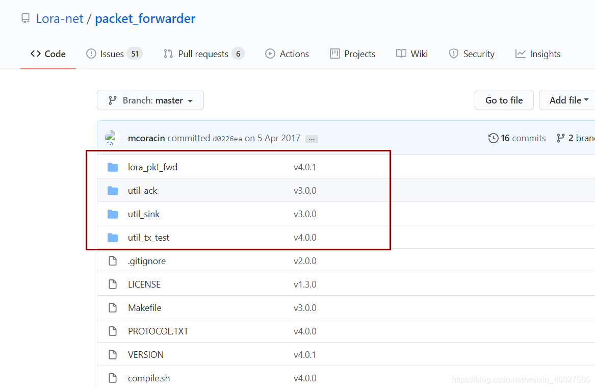Open the Projects tab
Image resolution: width=595 pixels, height=389 pixels.
352,54
